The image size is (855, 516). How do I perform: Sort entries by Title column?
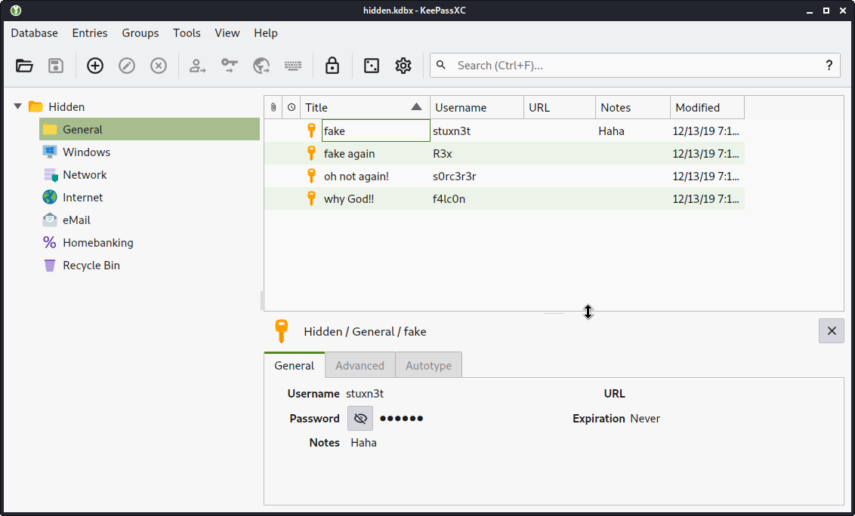[x=365, y=107]
